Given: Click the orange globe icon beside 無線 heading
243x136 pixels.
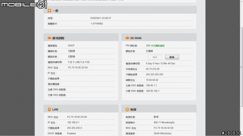Looking at the screenshot, I should pos(127,109).
